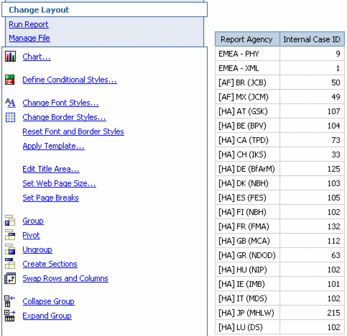Screen dimensions: 347x336
Task: Select the [HA] JP (MHLW) cell
Action: [x=247, y=313]
